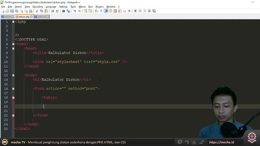Toggle synchronize horizontal scrolling icon

90,11
